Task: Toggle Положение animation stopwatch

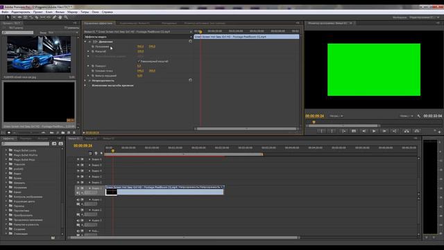Action: (x=92, y=47)
